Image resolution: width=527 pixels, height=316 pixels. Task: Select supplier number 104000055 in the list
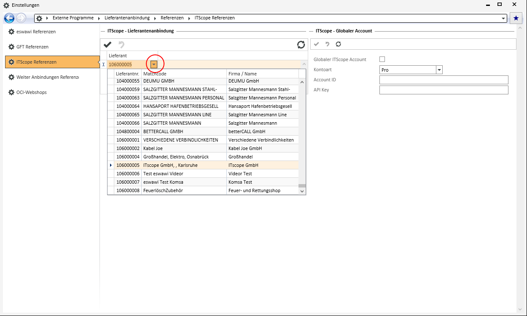point(128,81)
